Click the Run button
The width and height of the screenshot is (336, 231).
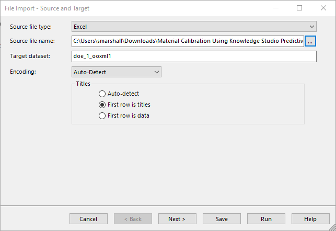[x=266, y=219]
